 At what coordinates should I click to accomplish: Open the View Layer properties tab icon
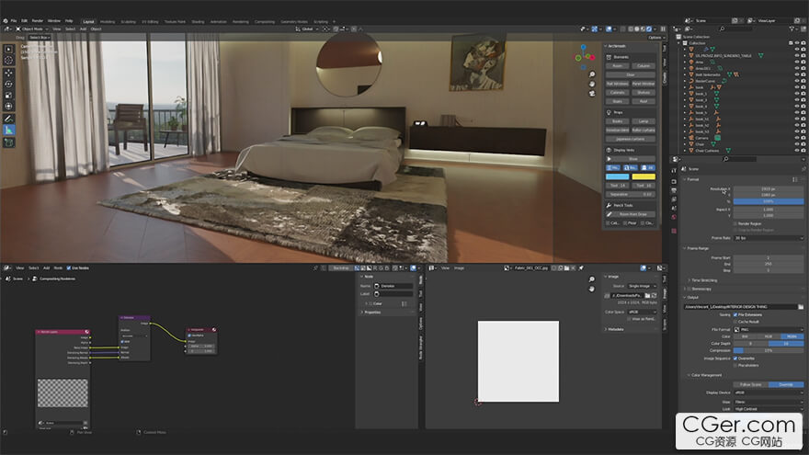pos(674,199)
